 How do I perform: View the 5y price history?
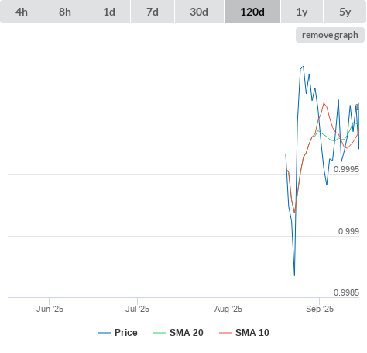tap(345, 12)
